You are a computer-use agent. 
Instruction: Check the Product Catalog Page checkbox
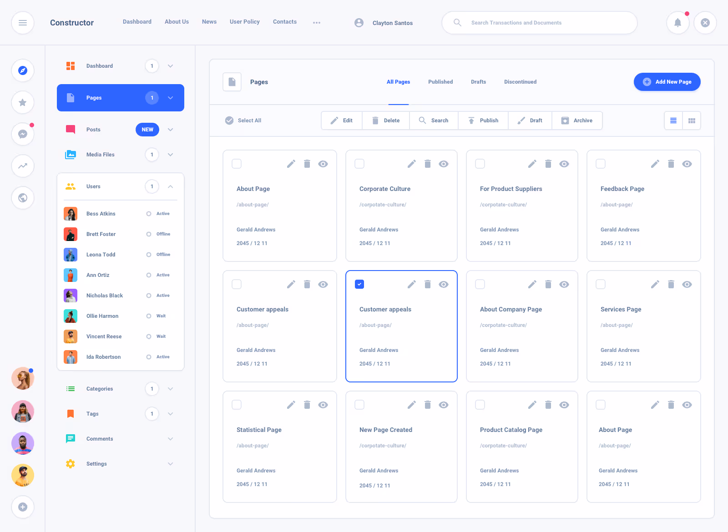480,405
